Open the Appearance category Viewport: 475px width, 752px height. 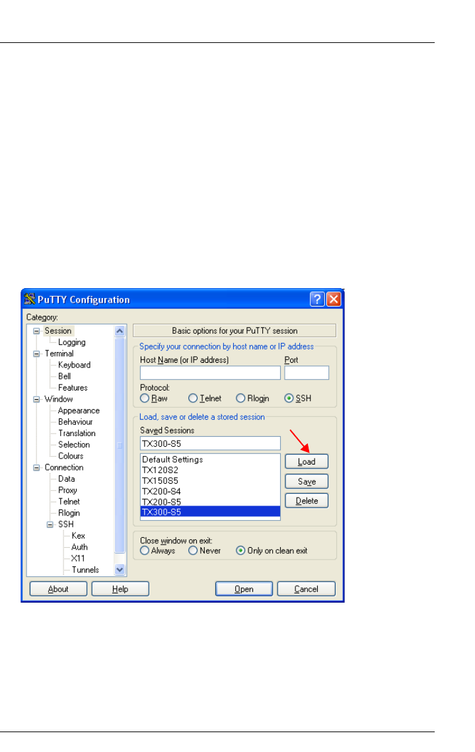(79, 410)
